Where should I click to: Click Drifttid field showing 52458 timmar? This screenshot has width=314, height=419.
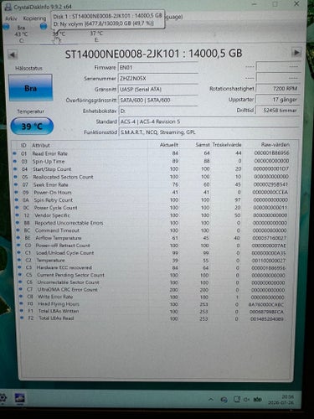pyautogui.click(x=278, y=111)
